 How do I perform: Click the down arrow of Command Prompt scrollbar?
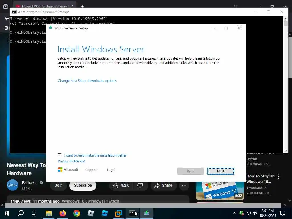286,151
